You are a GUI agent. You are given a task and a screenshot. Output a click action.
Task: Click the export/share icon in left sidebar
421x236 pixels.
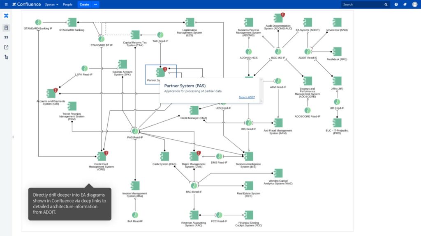click(6, 48)
